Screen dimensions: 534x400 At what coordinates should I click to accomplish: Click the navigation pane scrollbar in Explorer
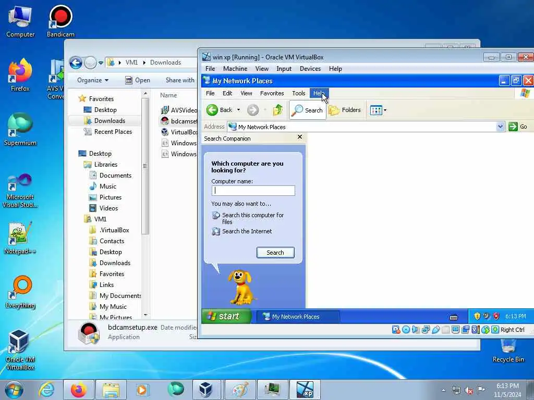145,166
